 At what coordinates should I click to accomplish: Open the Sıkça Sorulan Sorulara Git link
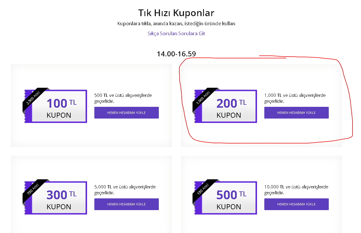click(176, 33)
